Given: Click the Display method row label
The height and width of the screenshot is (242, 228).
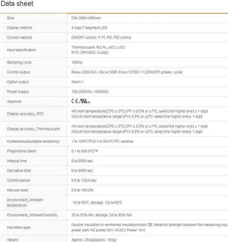Looking at the screenshot, I should [x=20, y=28].
